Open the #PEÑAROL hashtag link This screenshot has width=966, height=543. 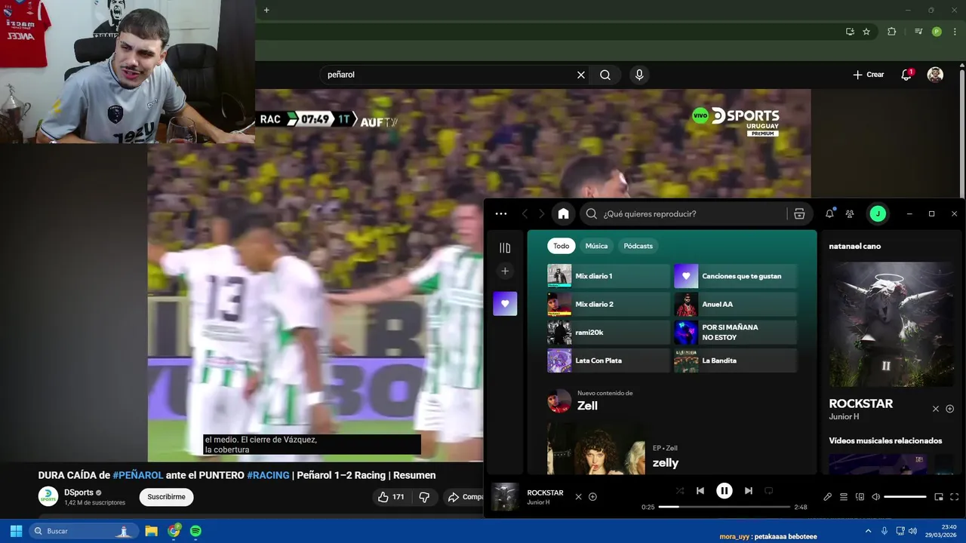click(138, 475)
